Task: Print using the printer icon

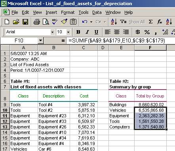Action: click(x=36, y=22)
